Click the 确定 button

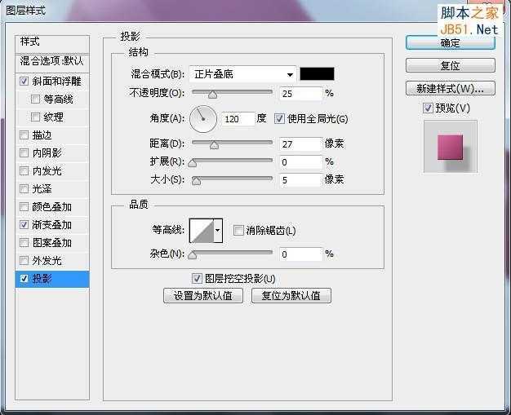451,42
